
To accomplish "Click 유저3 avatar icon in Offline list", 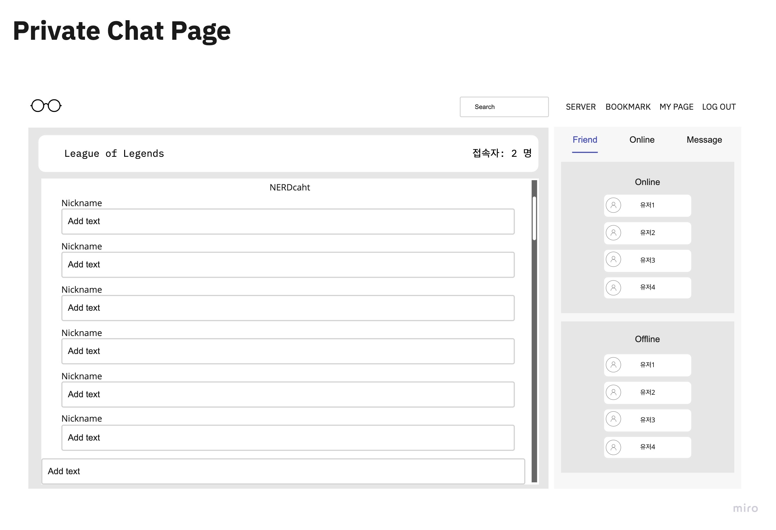I will pos(613,419).
